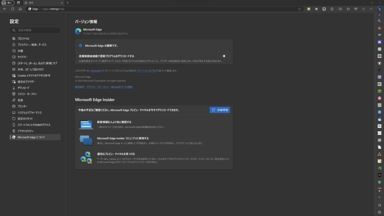Click the 新着情報を人より先に確認する heading
This screenshot has width=384, height=216.
point(114,122)
